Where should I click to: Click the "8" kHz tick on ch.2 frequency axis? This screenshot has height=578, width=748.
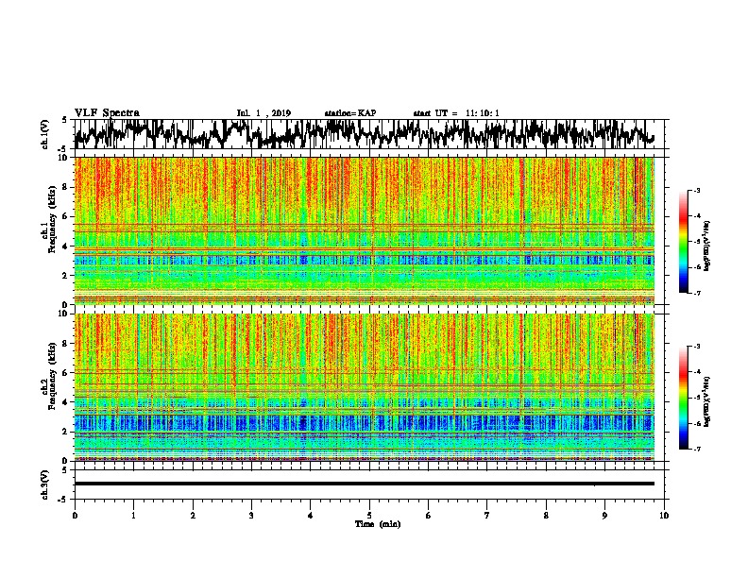[x=66, y=344]
